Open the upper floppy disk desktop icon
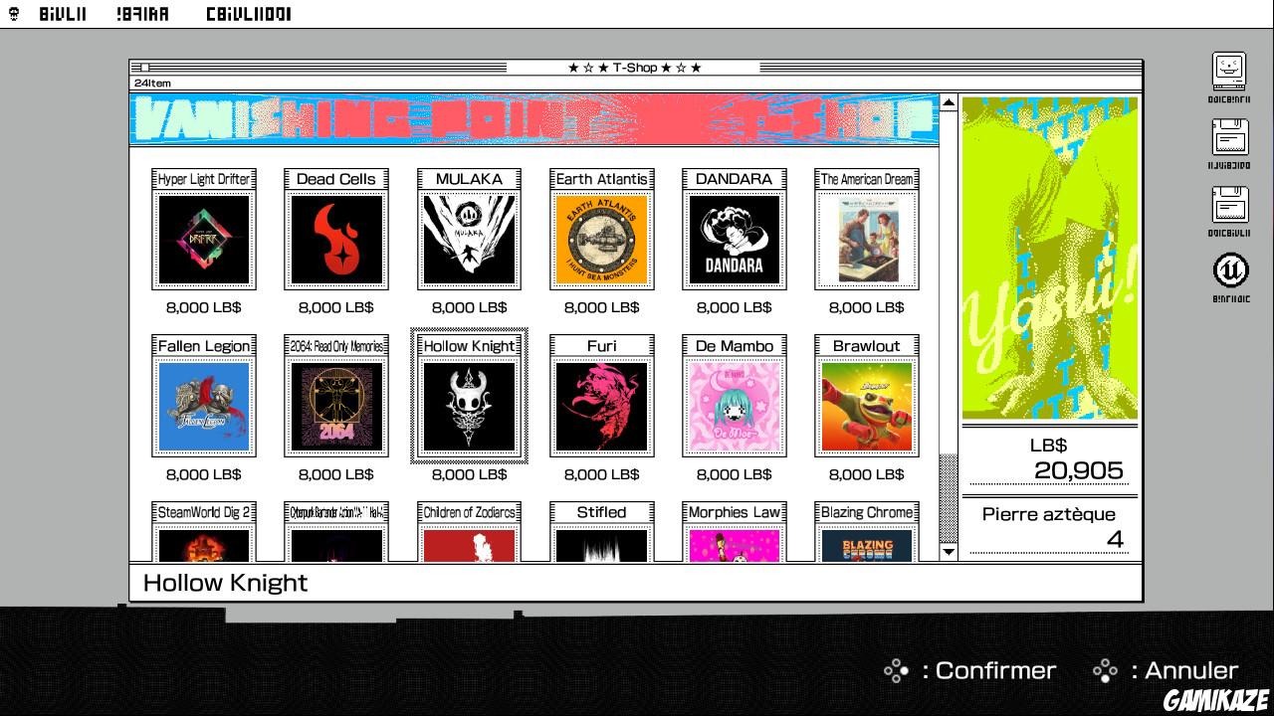This screenshot has width=1274, height=716. click(1229, 138)
